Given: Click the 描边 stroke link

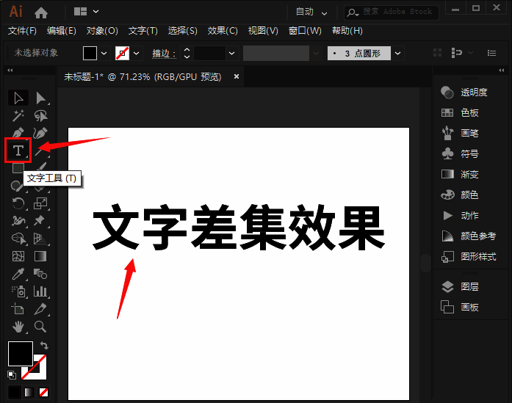Looking at the screenshot, I should [x=164, y=54].
